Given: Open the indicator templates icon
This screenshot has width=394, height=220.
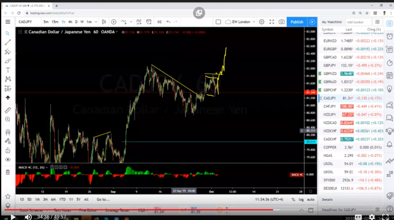Looking at the screenshot, I should pyautogui.click(x=139, y=22).
